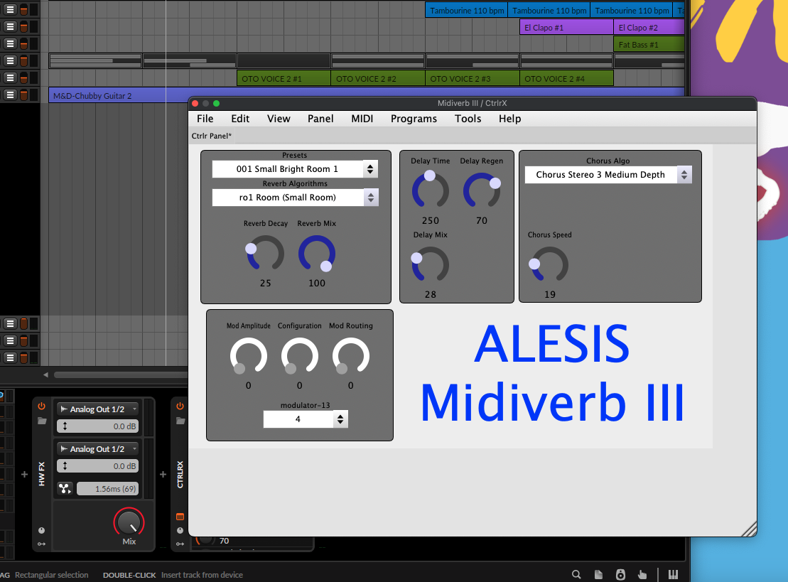Select the OTO VOICE 2 #3 clip
This screenshot has height=582, width=788.
(472, 78)
